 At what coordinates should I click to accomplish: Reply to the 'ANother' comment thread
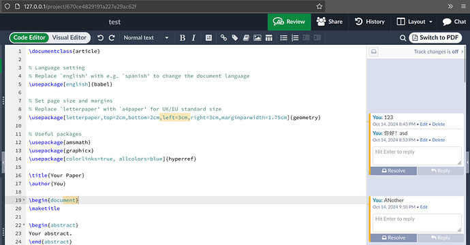(440, 238)
